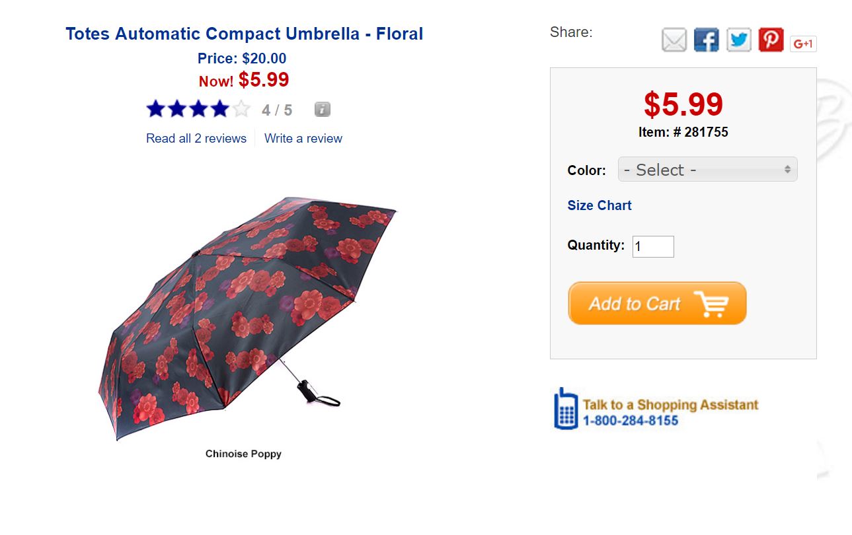
Task: Click the Chinoise Poppy caption label
Action: pyautogui.click(x=243, y=454)
